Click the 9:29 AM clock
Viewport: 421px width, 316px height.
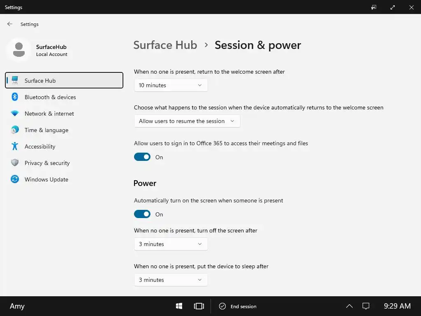click(x=397, y=306)
